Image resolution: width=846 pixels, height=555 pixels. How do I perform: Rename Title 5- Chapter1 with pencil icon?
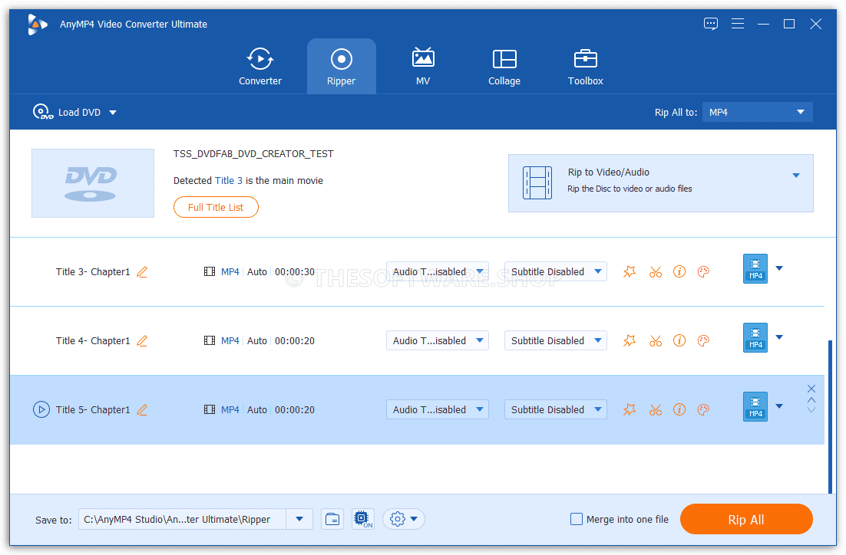click(142, 409)
